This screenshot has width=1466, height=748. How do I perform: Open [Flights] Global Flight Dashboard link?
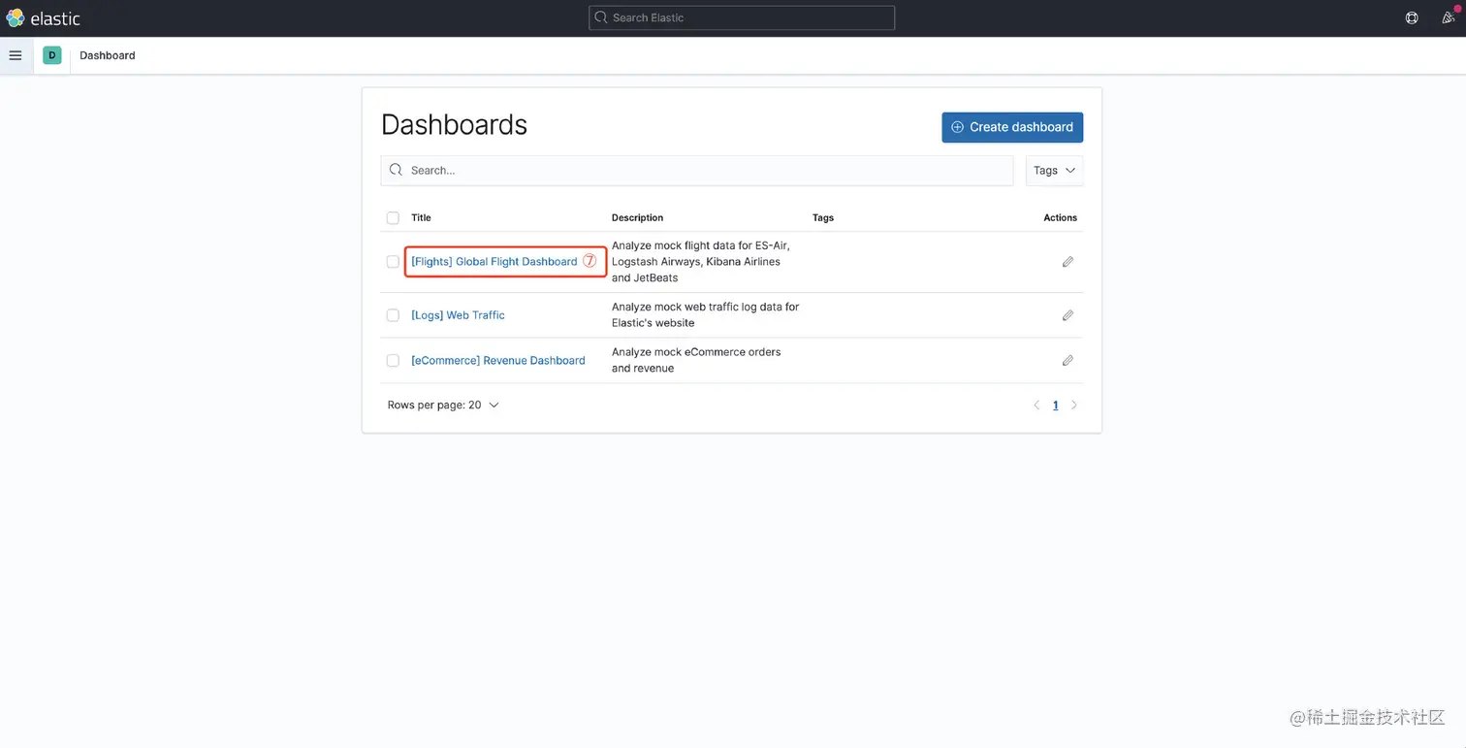click(494, 262)
